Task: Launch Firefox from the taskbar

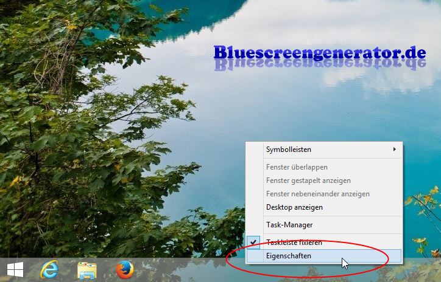Action: (125, 269)
